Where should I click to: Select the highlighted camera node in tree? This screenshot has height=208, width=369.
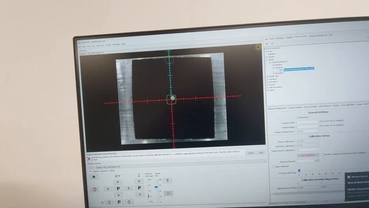pos(299,69)
